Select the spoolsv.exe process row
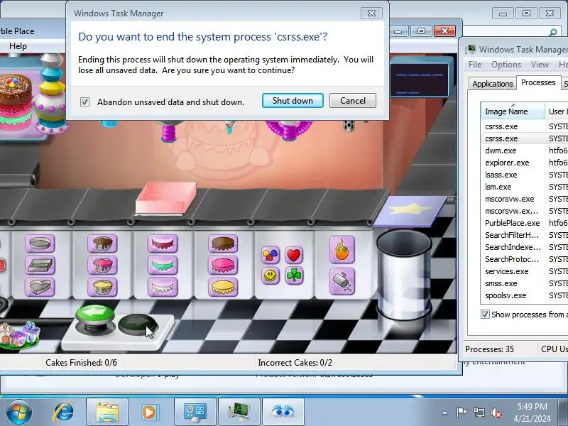568x426 pixels. click(525, 295)
